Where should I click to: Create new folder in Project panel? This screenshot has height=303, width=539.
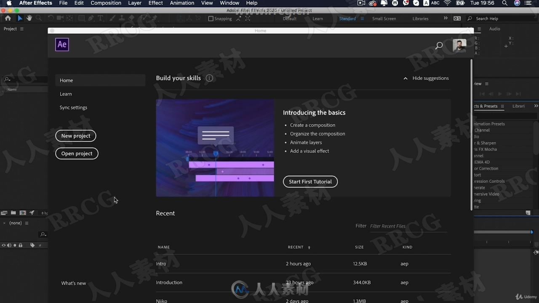13,213
